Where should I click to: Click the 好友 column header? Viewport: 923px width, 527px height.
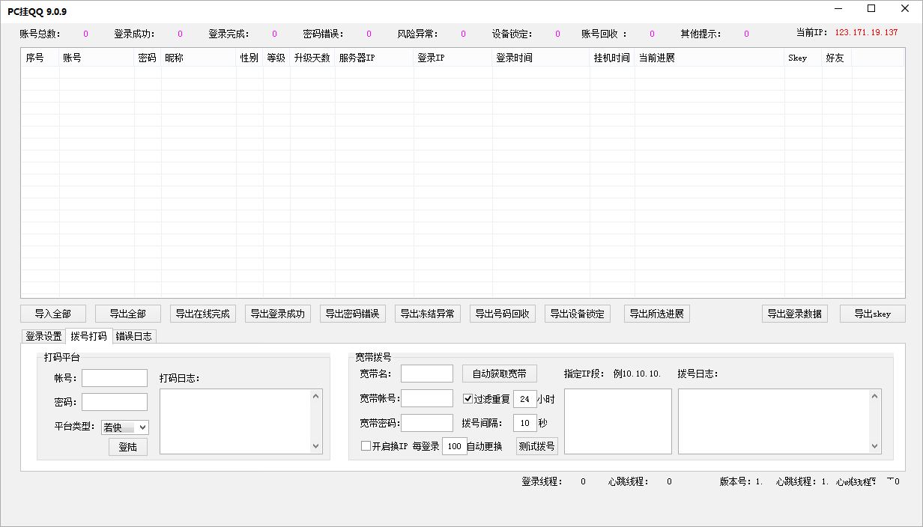(x=837, y=58)
